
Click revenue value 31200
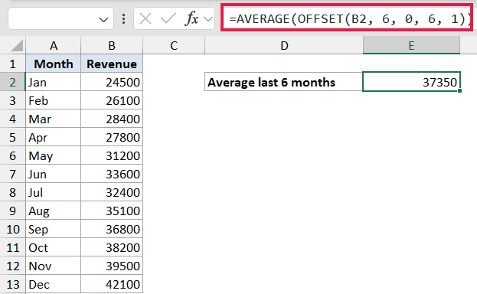tap(112, 155)
